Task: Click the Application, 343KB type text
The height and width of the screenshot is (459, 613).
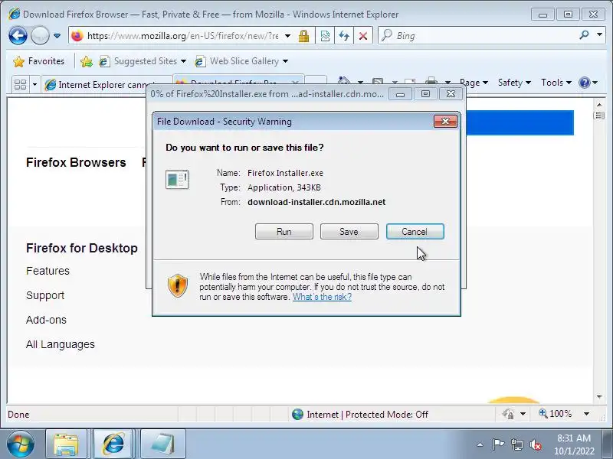Action: [284, 187]
